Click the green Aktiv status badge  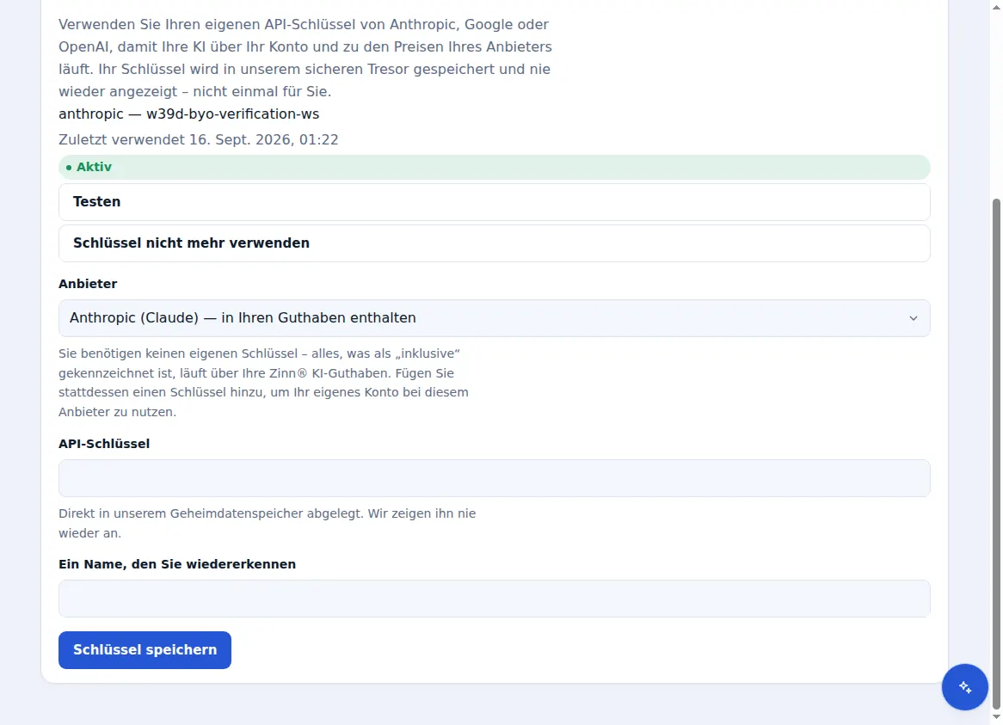494,167
